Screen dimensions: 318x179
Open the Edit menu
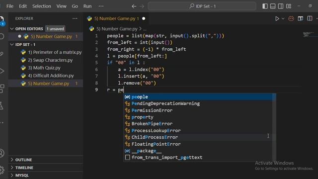point(23,6)
